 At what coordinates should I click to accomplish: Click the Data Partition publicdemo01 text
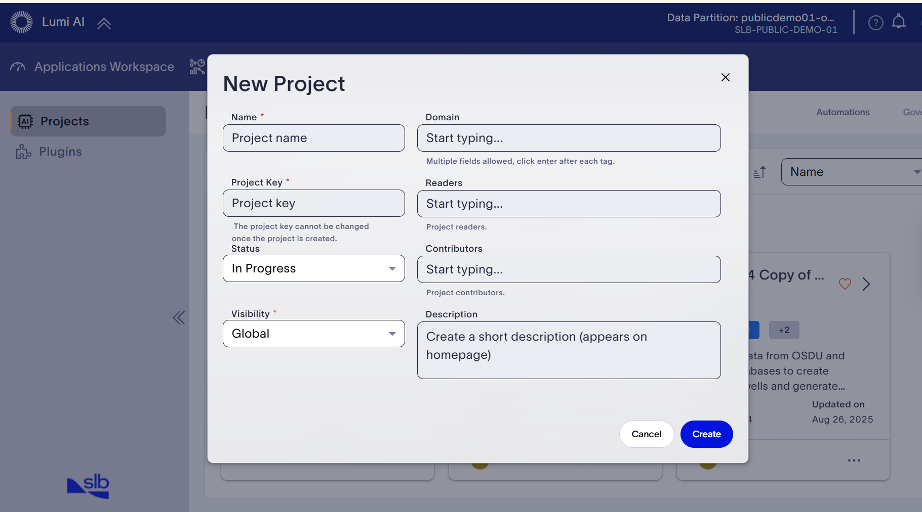(750, 18)
